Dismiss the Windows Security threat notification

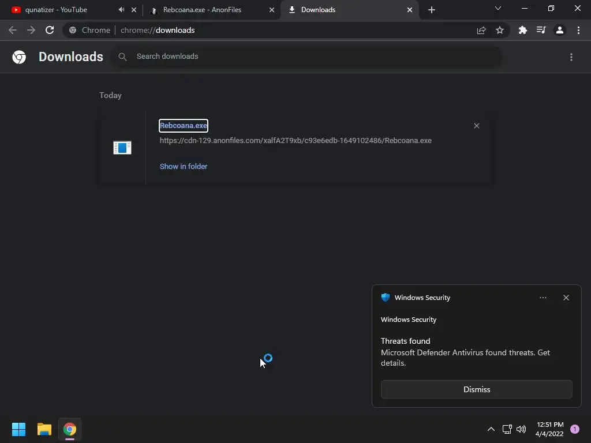(477, 389)
